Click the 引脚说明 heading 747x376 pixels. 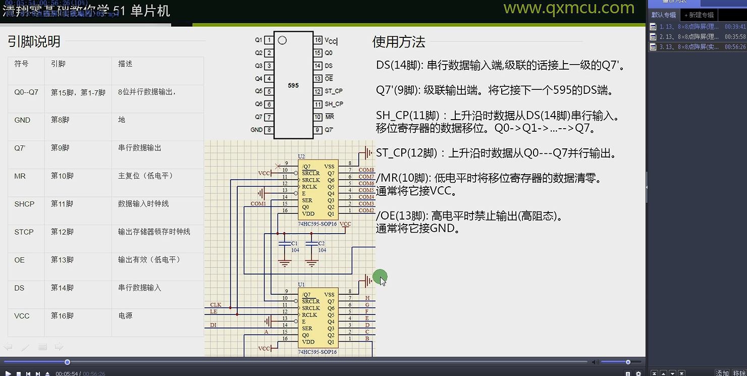(34, 42)
